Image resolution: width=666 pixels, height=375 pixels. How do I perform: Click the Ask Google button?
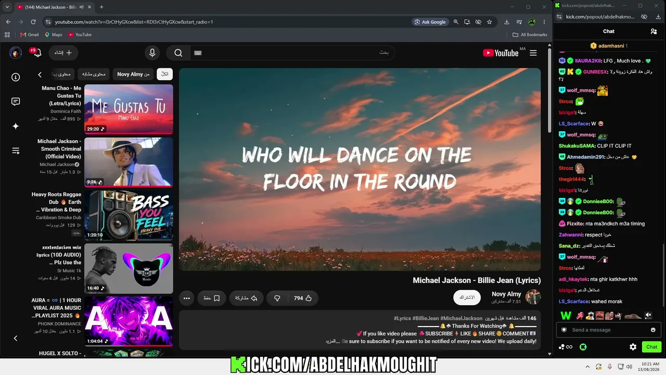[x=430, y=22]
